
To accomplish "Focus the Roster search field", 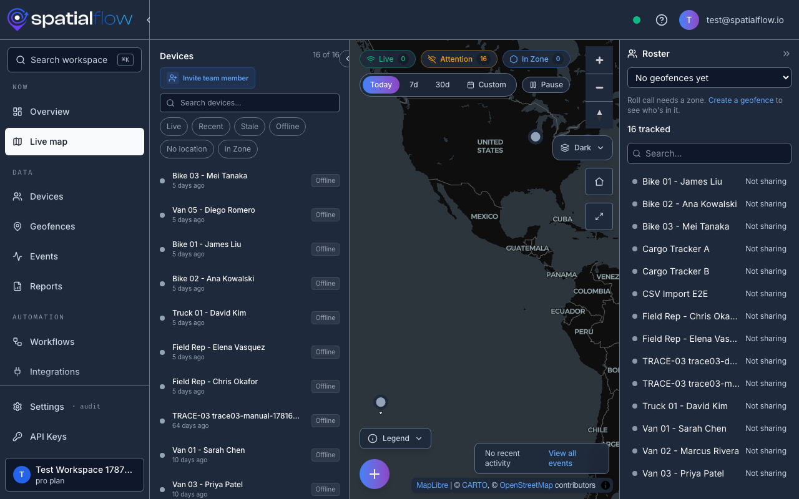I will pos(709,153).
